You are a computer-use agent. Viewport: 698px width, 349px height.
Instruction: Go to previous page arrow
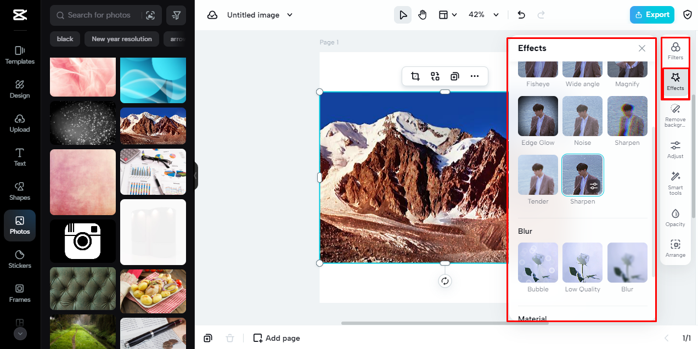667,338
